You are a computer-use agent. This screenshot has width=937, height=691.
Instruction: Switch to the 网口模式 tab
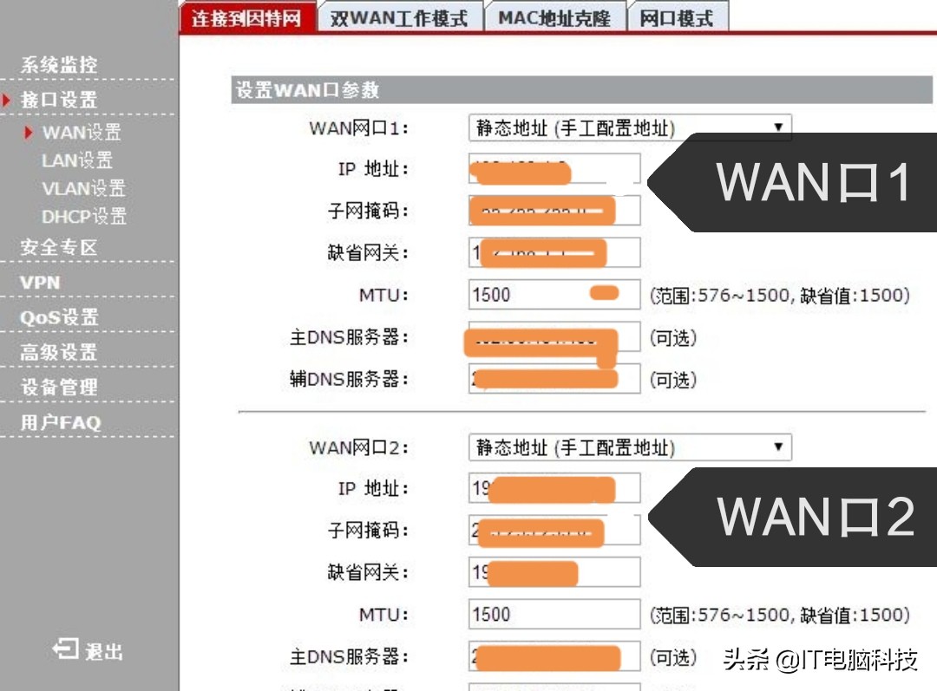click(678, 16)
